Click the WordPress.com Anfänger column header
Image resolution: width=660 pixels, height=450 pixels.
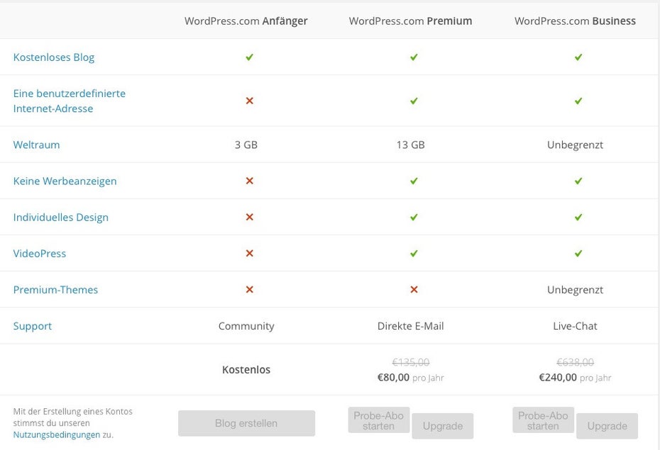246,21
